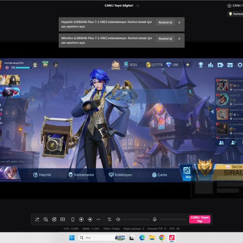
Task: Click the CPU usage status text
Action: click(x=71, y=228)
